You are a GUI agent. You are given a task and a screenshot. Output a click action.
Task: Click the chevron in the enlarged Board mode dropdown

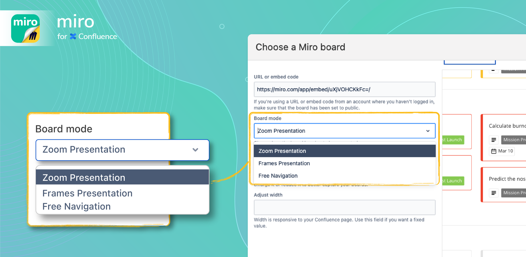click(195, 150)
